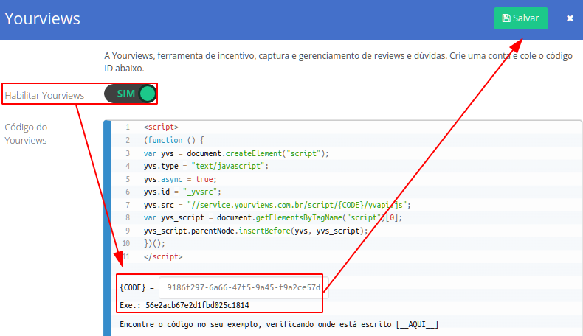Viewport: 583px width, 336px height.
Task: Click the Habilitar Yourviews label
Action: (x=44, y=95)
